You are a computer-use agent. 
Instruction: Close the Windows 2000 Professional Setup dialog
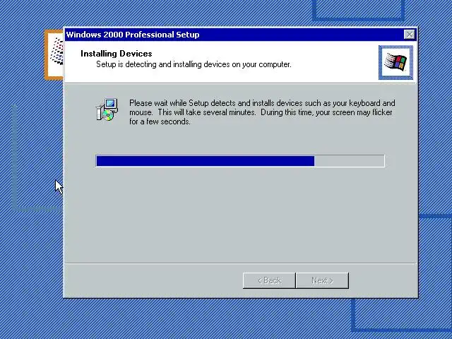pyautogui.click(x=410, y=35)
